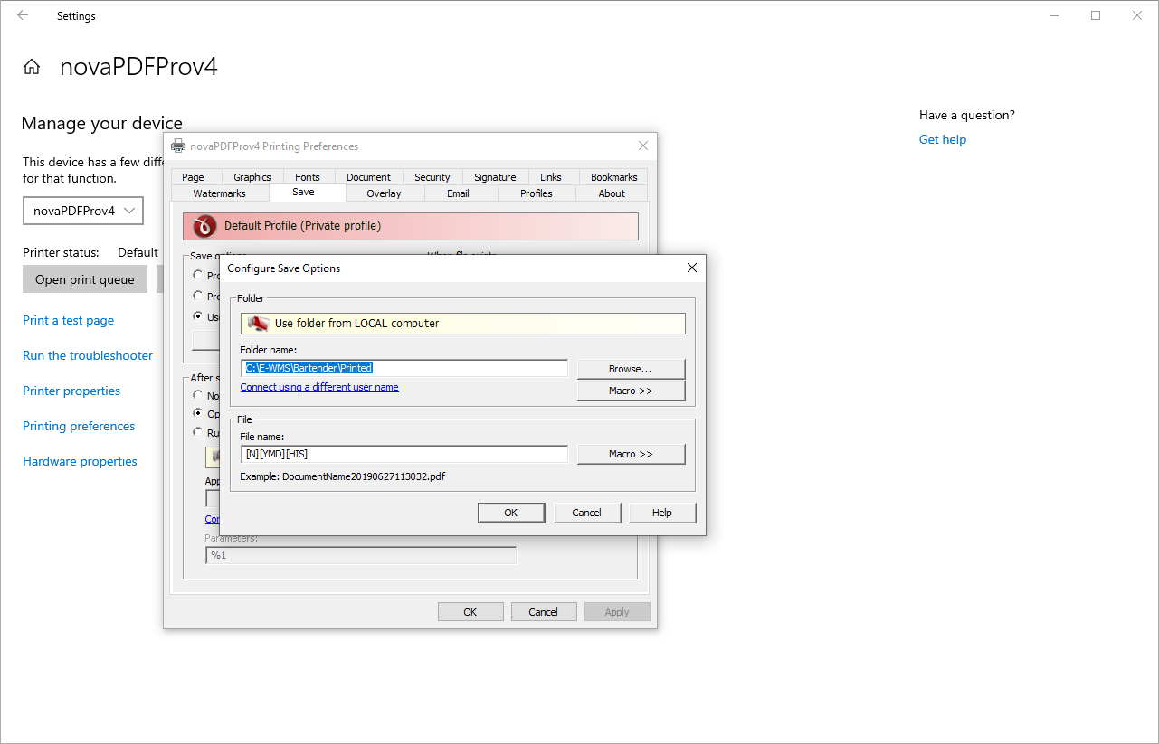
Task: Select second radio button under Save options
Action: pos(198,296)
